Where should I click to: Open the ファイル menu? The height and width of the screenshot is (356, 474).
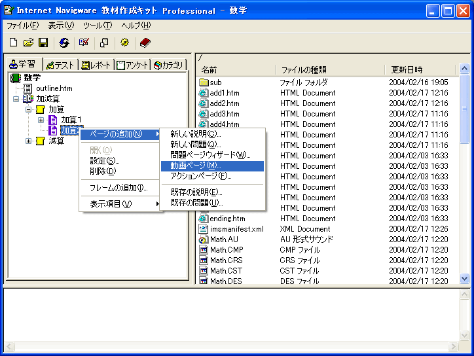(x=23, y=26)
